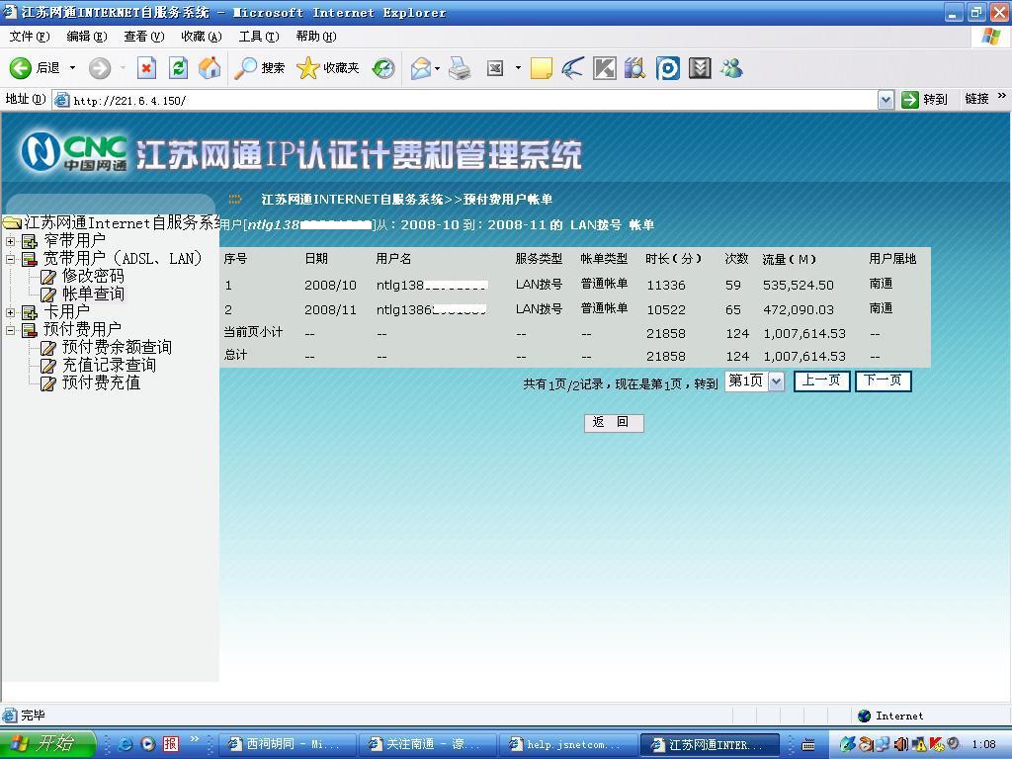Open the 查看 menu
This screenshot has width=1012, height=759.
tap(143, 36)
